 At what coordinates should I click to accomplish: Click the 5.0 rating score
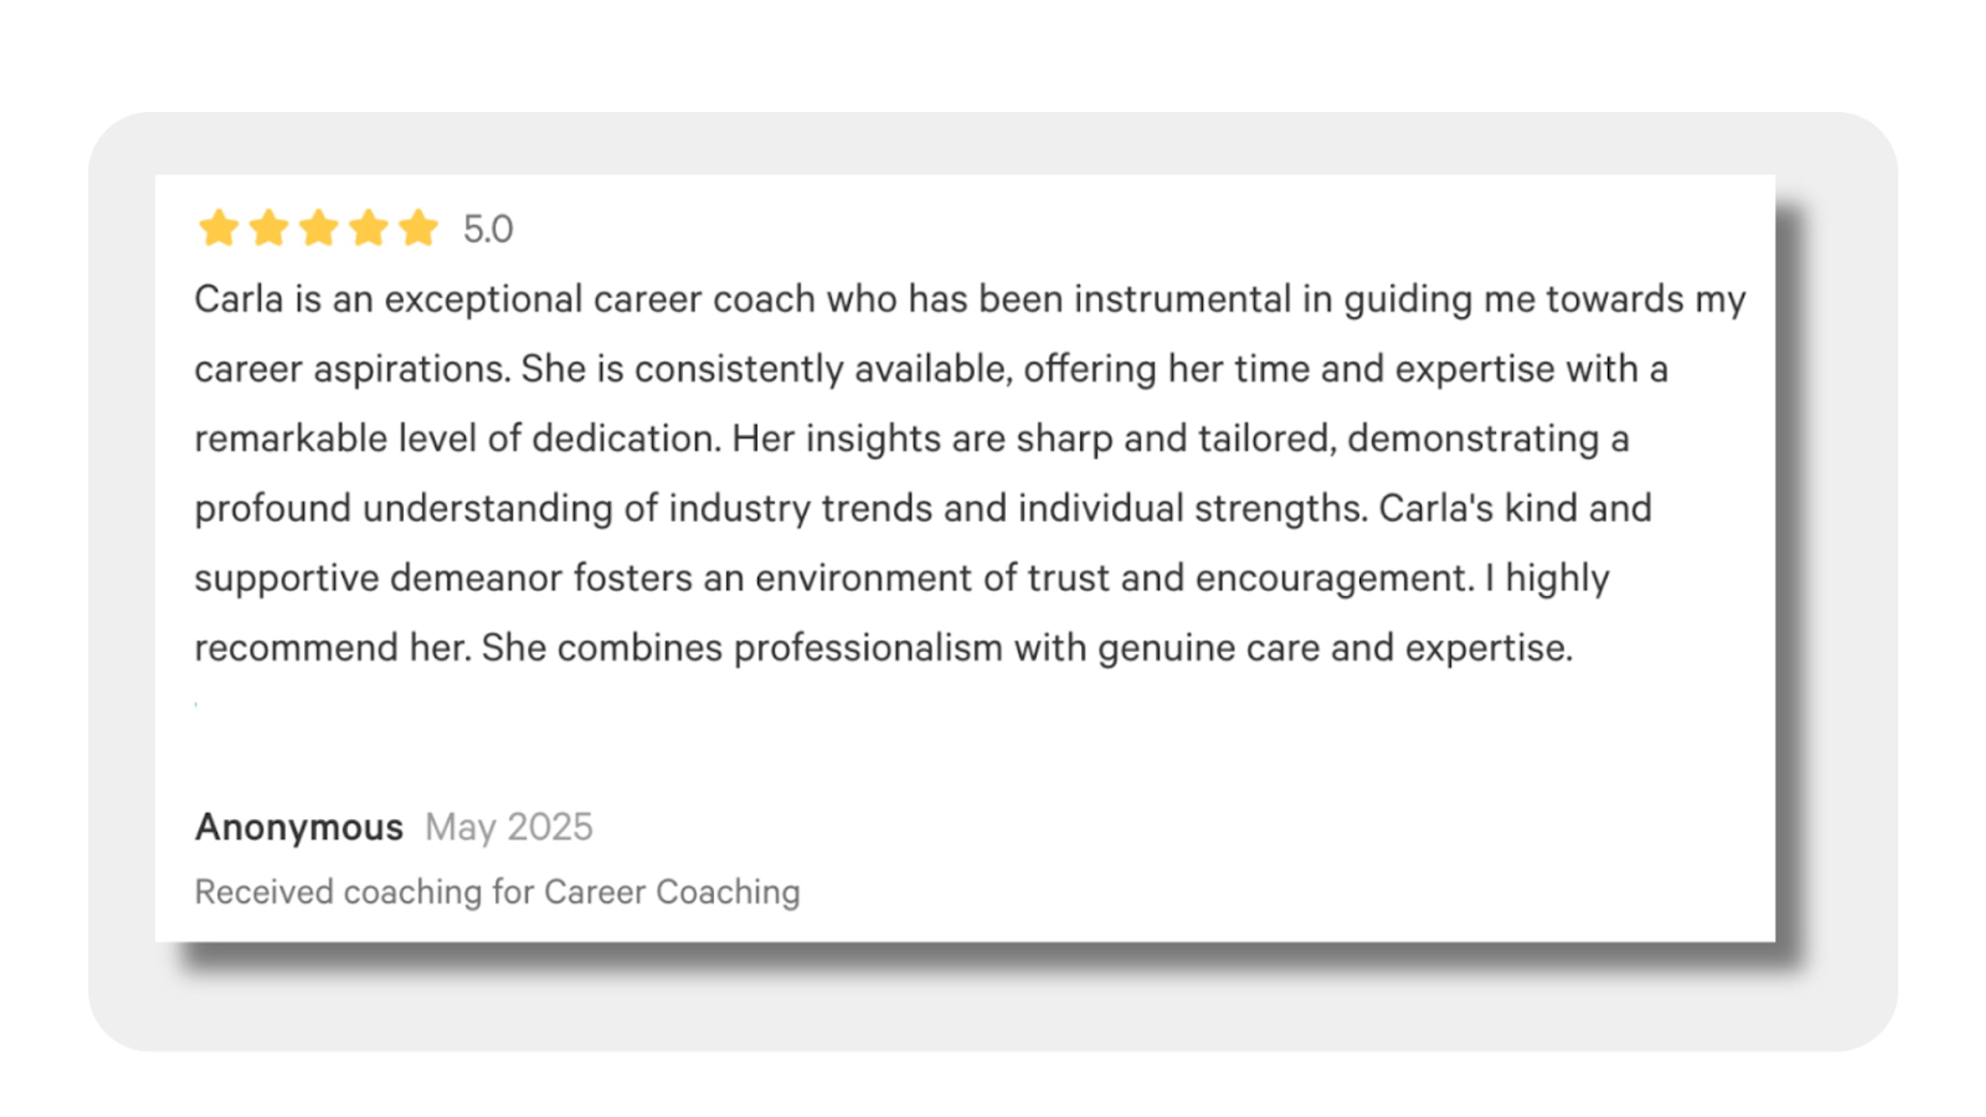pos(488,229)
